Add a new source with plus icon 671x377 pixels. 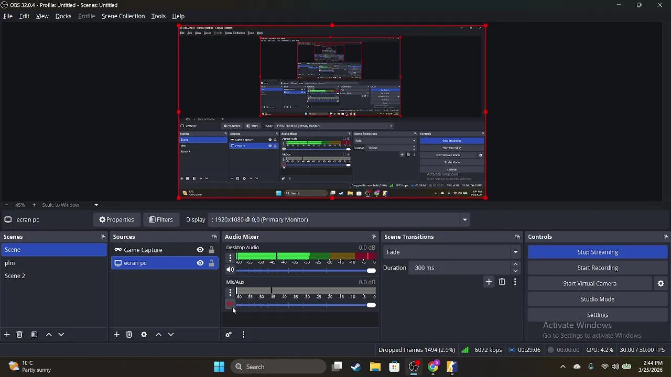click(x=116, y=335)
